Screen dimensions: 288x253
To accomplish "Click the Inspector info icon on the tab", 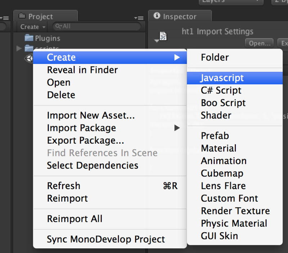I will pyautogui.click(x=157, y=16).
